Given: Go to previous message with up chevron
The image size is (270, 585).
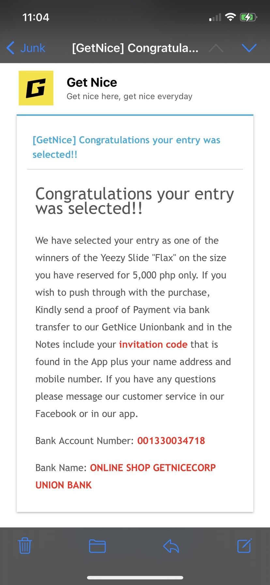Looking at the screenshot, I should pos(216,48).
